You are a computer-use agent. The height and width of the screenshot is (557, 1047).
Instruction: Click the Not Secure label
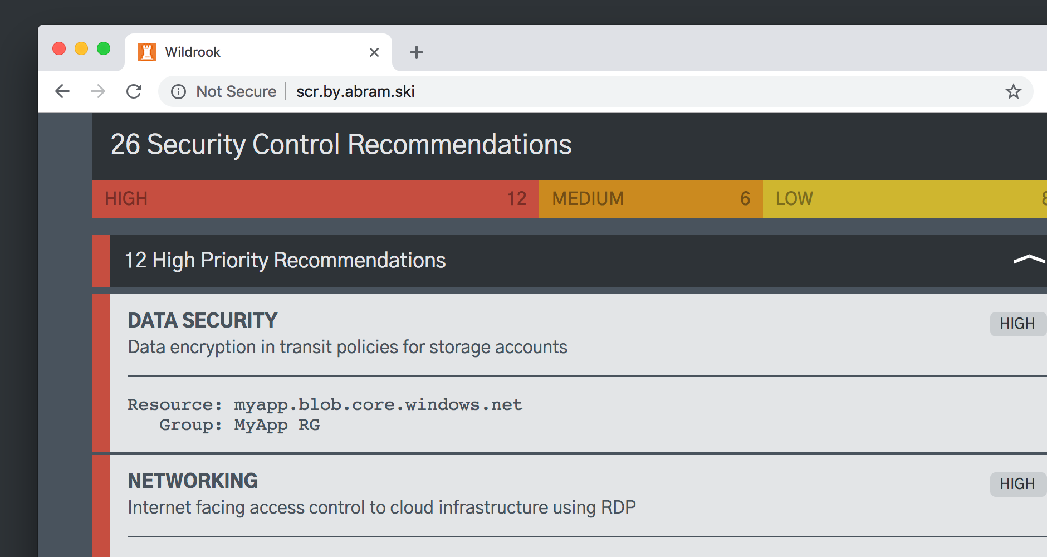(236, 91)
